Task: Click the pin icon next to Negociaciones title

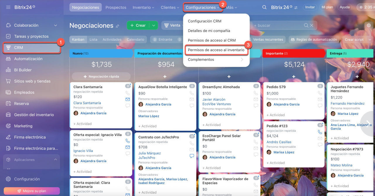Action: click(117, 26)
